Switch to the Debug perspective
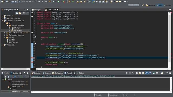The image size is (173, 97). 168,5
